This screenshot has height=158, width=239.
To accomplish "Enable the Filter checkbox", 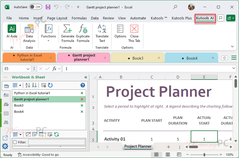I will tap(15, 142).
